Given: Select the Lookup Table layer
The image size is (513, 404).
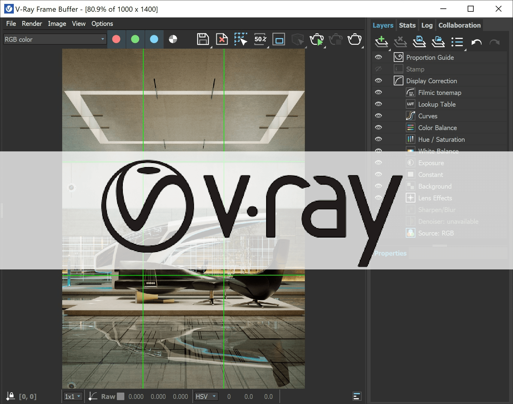Looking at the screenshot, I should coord(437,104).
